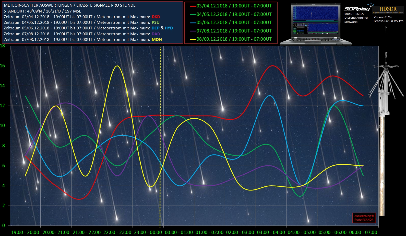This screenshot has height=236, width=406.
Task: Click the green PSU meteor shower label
Action: (x=156, y=23)
